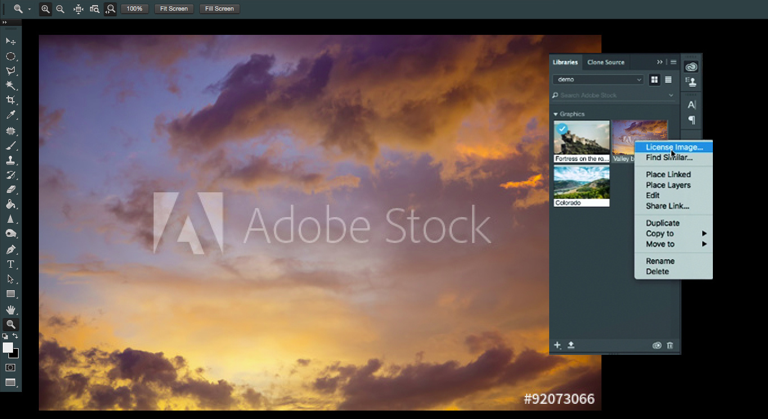Collapse the Graphics section

coord(556,114)
